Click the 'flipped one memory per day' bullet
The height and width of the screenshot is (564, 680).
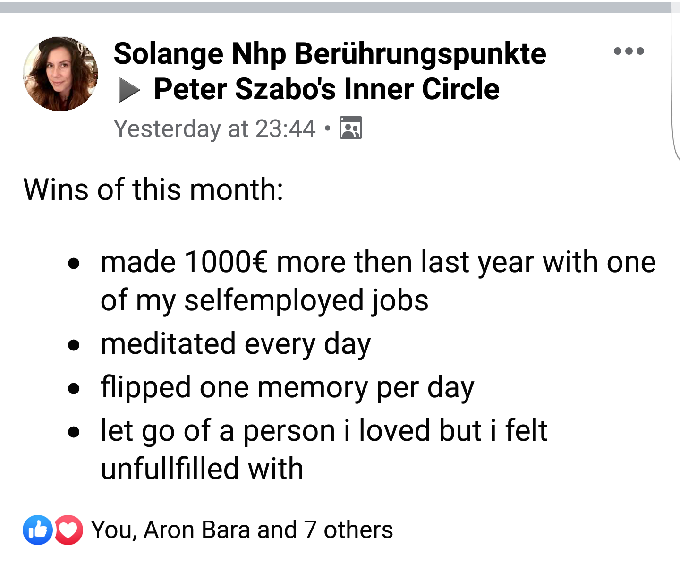[287, 387]
